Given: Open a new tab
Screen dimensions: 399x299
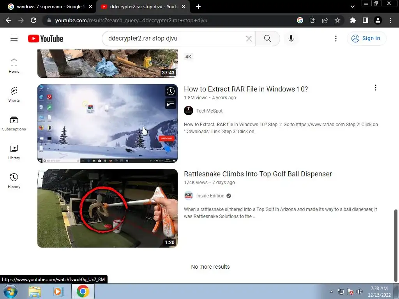Looking at the screenshot, I should [x=198, y=7].
